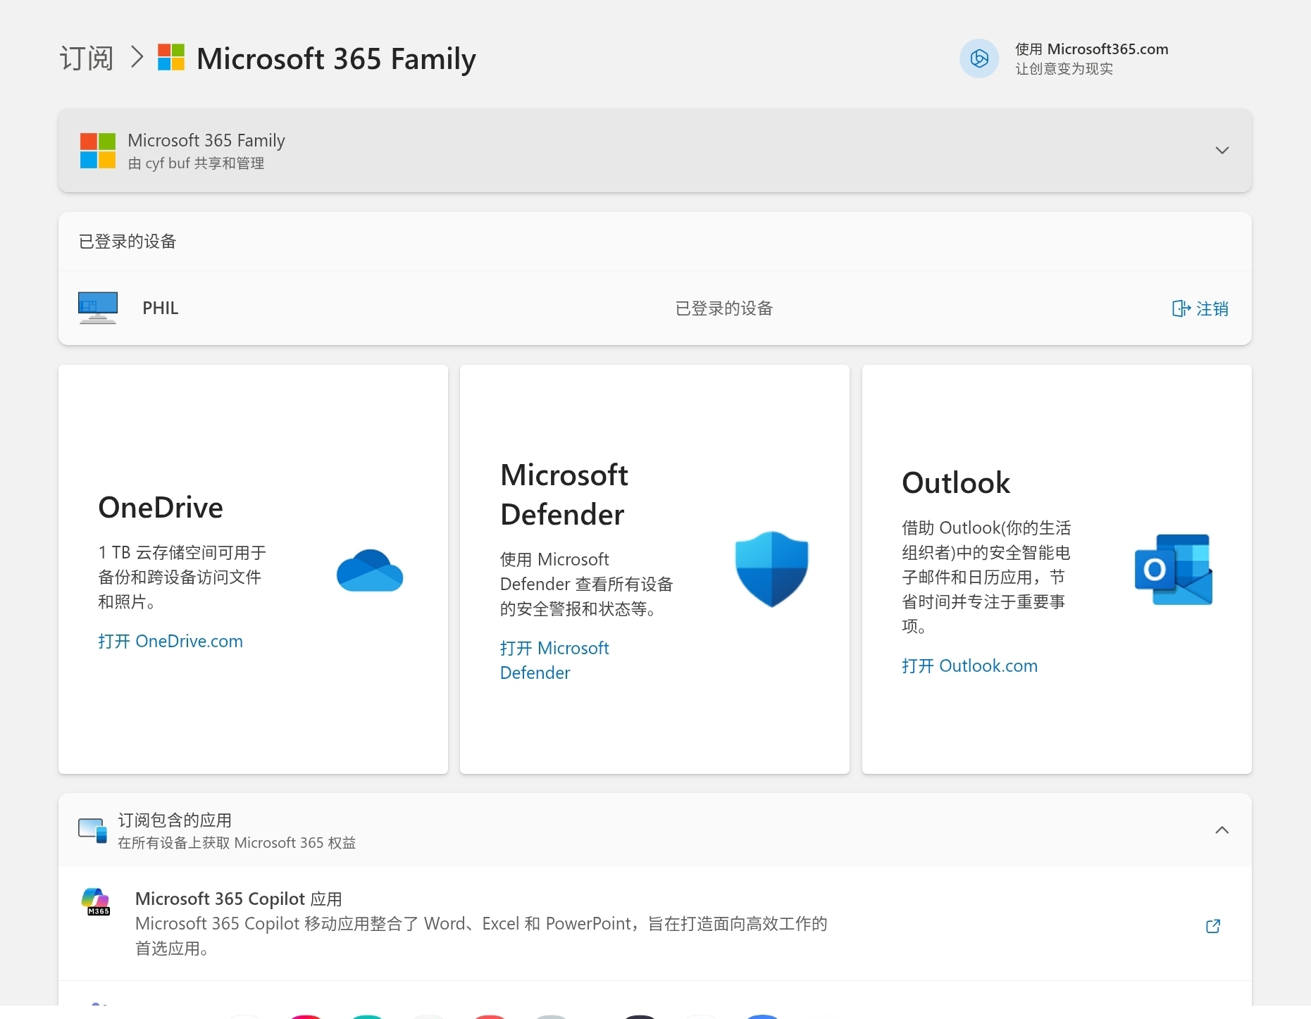Go back to 订阅 breadcrumb

coord(86,58)
